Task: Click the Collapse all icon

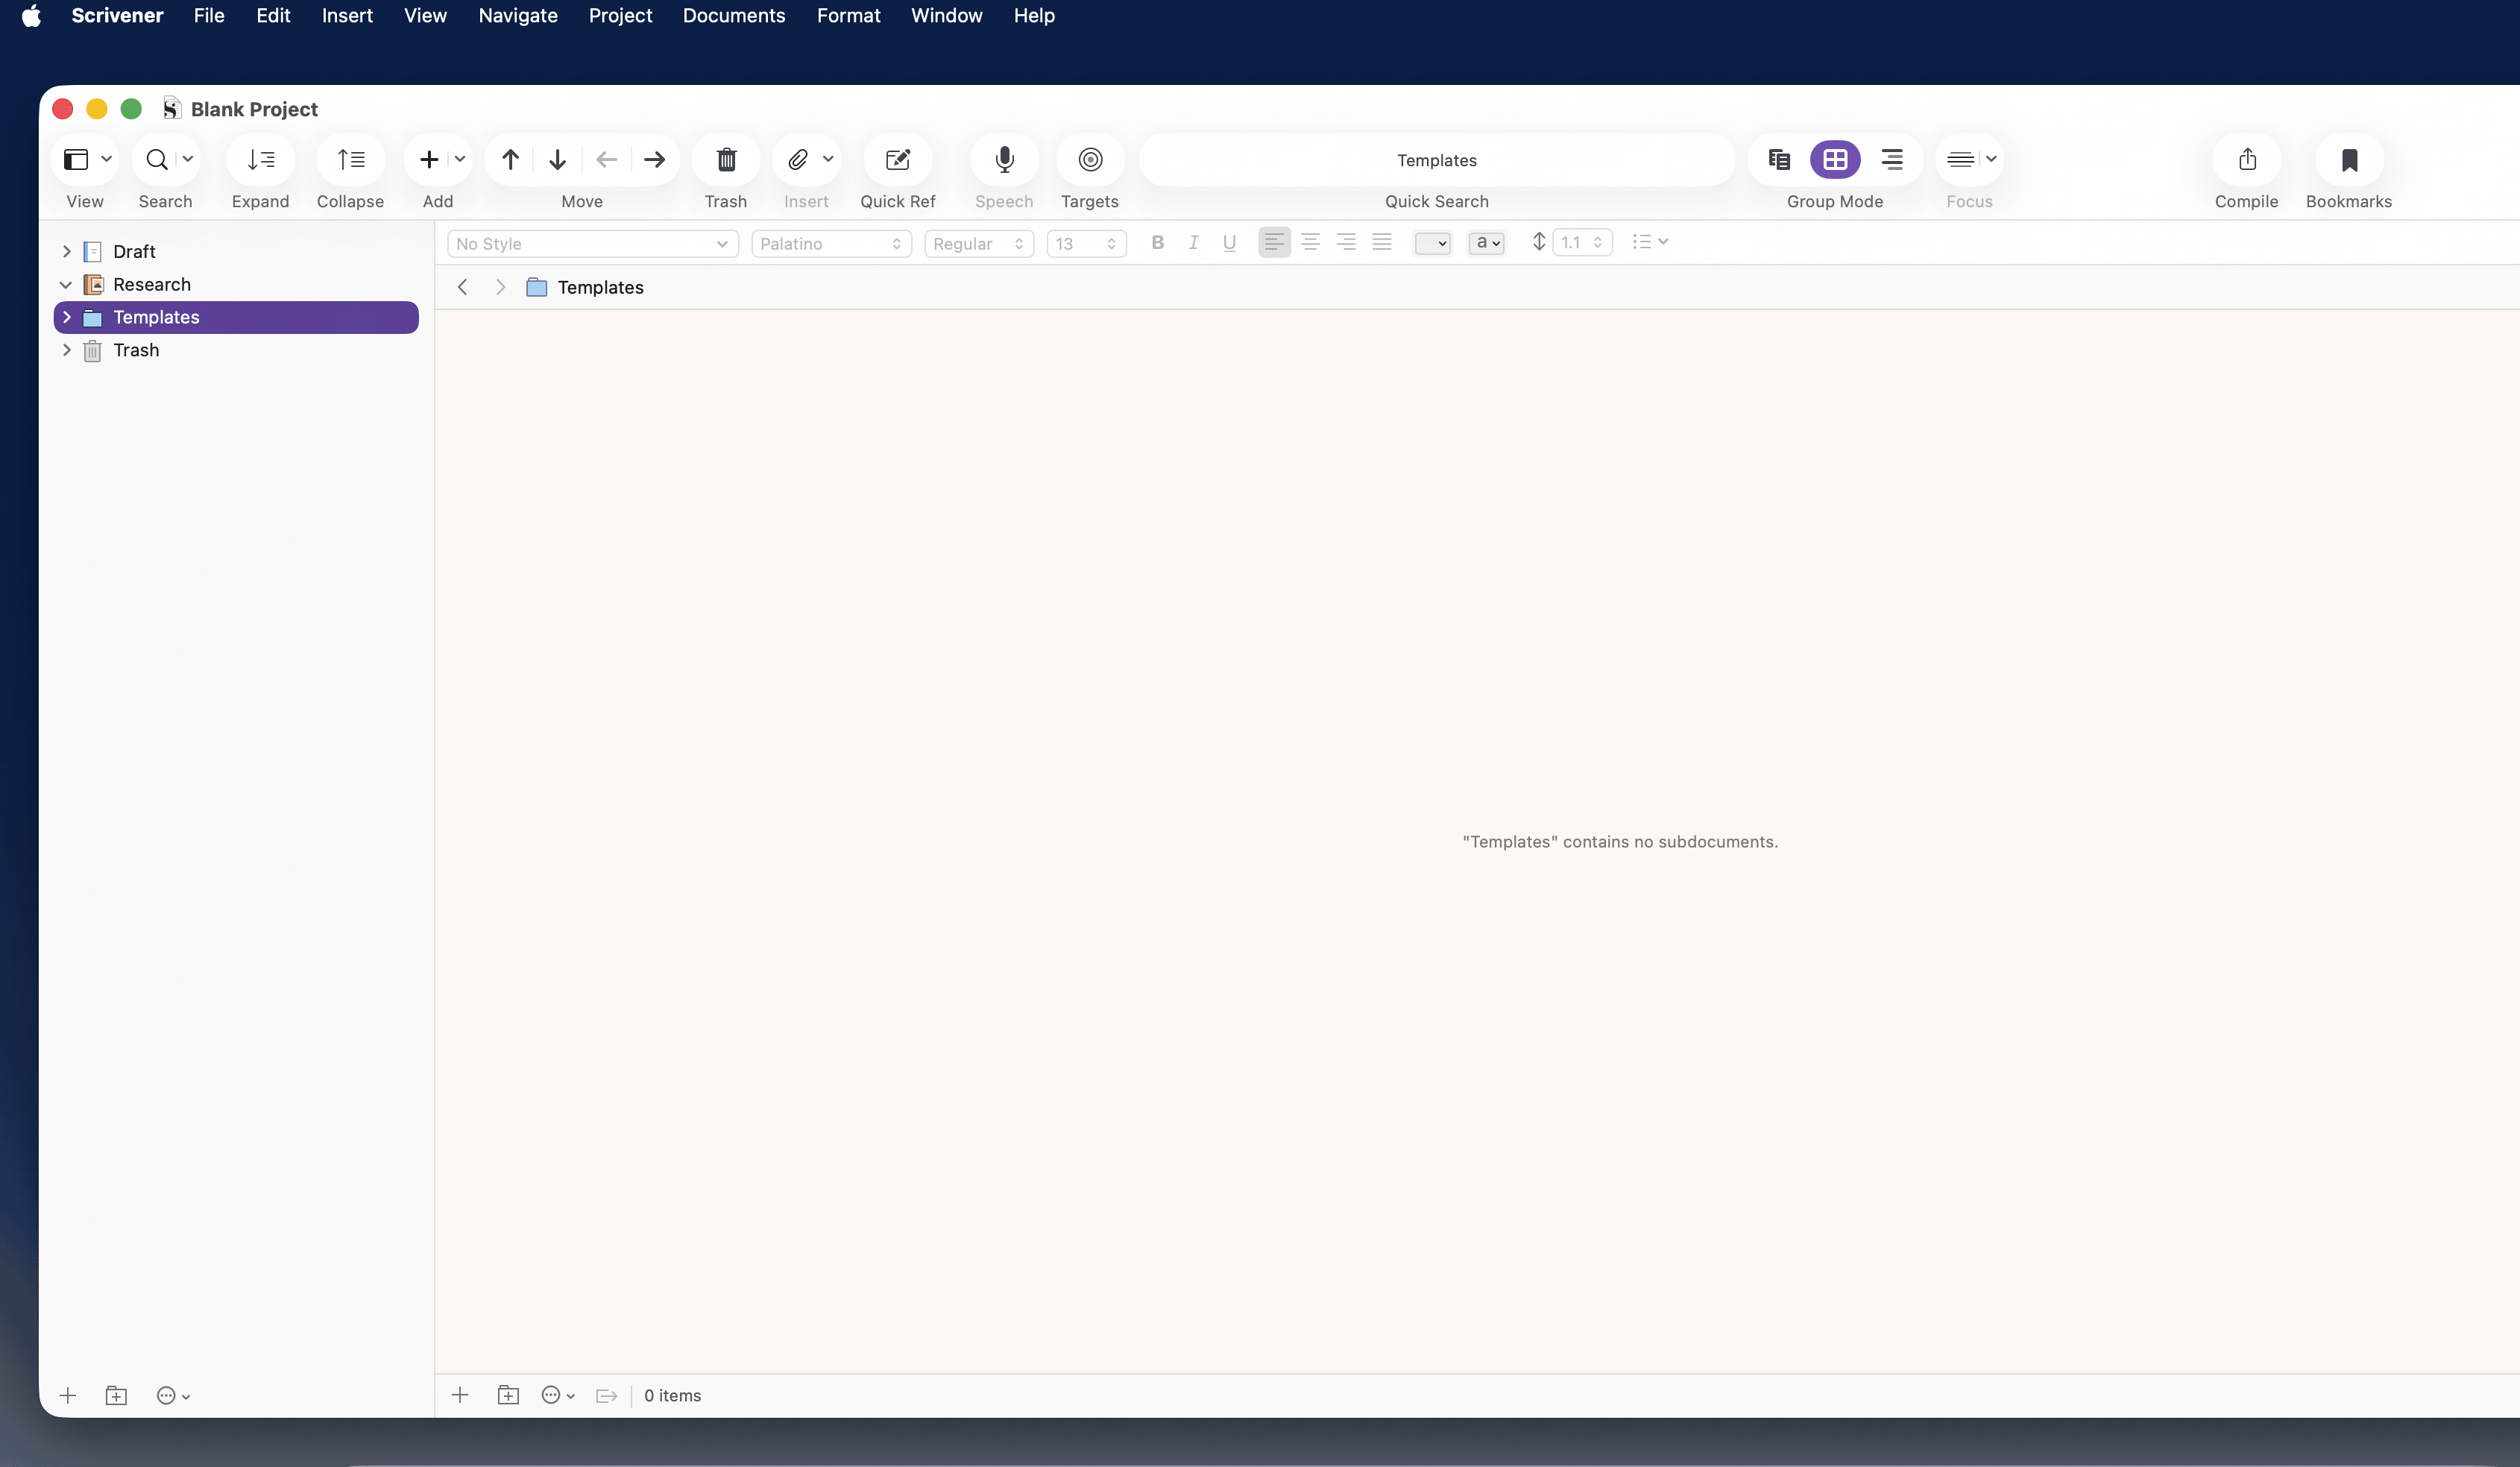Action: click(351, 159)
